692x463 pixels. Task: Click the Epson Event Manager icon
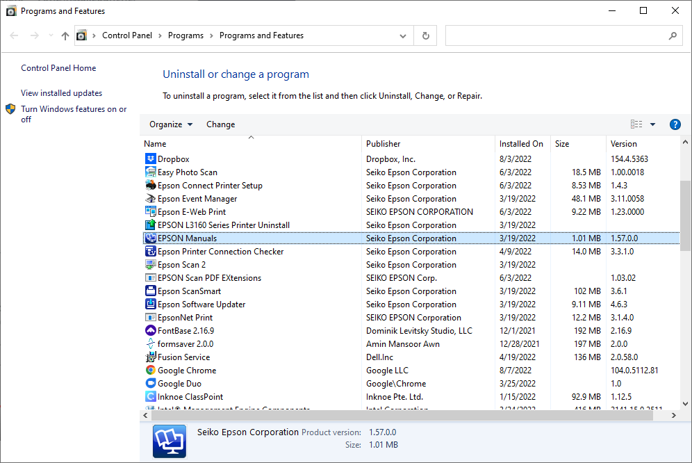click(151, 198)
